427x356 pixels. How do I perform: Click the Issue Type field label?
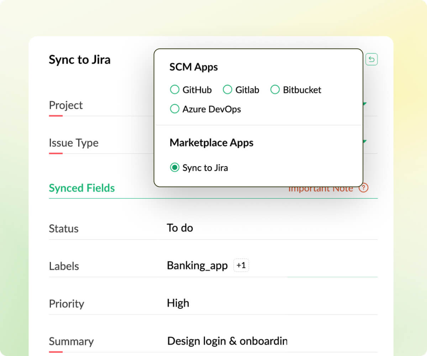pos(74,143)
